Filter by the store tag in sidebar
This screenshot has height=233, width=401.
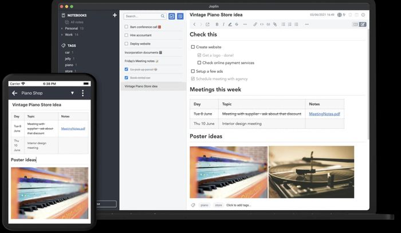point(69,72)
